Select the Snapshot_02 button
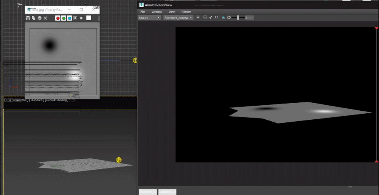 (x=148, y=192)
